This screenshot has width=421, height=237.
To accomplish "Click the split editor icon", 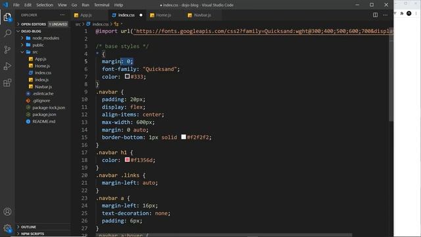I will pos(375,15).
